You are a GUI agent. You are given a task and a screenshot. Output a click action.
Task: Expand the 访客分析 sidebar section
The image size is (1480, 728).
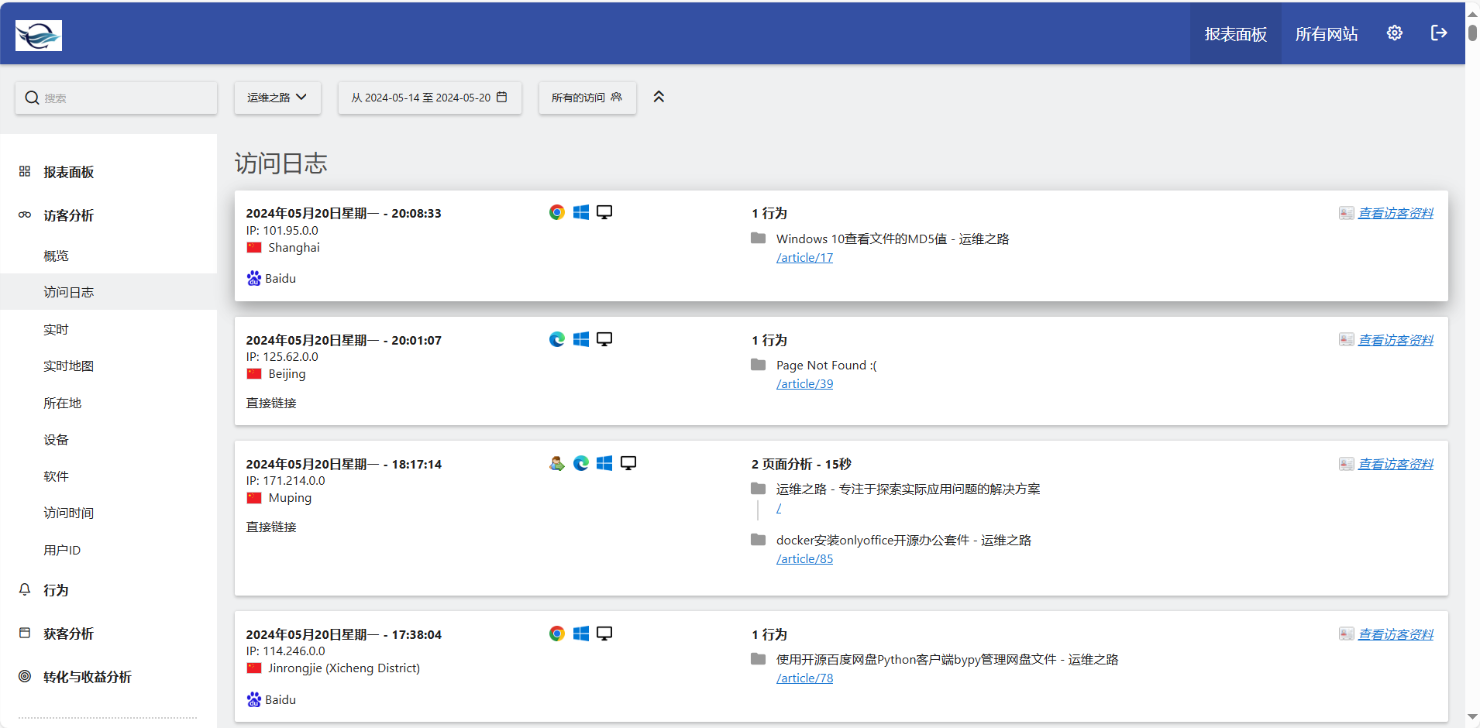68,215
